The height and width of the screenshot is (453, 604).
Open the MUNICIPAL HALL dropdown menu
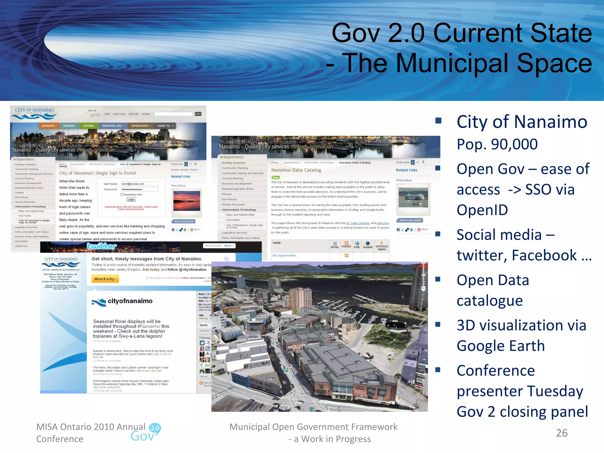point(113,126)
